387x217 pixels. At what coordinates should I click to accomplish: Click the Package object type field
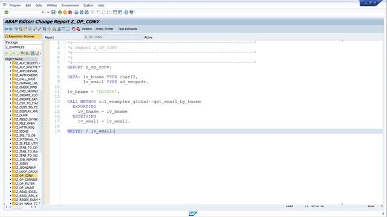coord(23,42)
